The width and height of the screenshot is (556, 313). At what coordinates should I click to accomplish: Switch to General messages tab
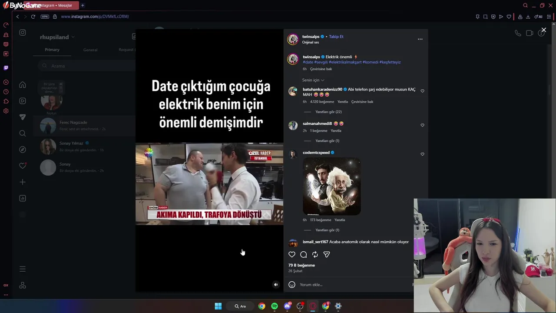(90, 50)
